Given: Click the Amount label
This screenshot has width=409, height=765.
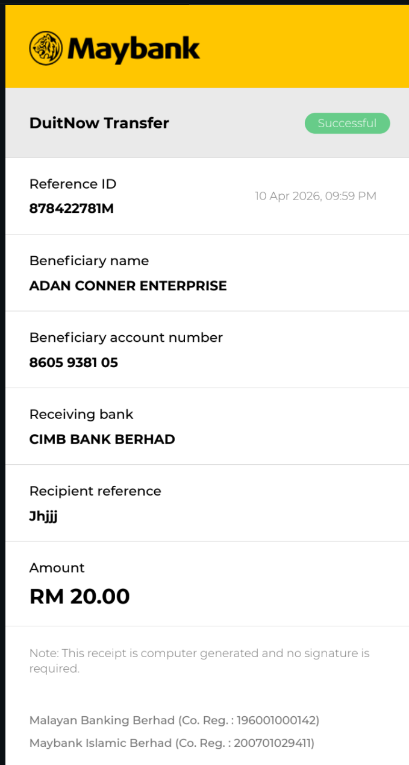Looking at the screenshot, I should tap(57, 568).
